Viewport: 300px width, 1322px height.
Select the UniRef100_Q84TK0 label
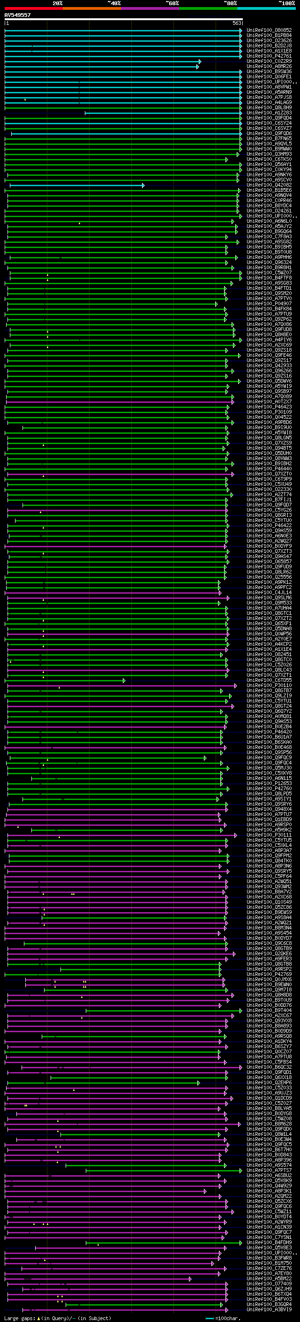[269, 861]
